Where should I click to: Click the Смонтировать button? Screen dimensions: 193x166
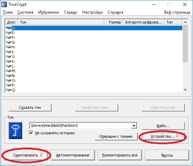(x=26, y=155)
